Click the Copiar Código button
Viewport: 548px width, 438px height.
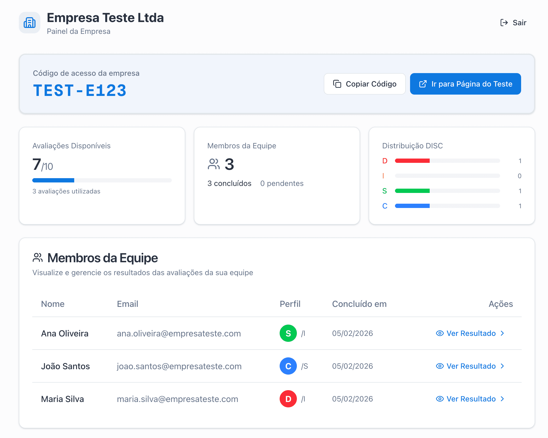(365, 84)
